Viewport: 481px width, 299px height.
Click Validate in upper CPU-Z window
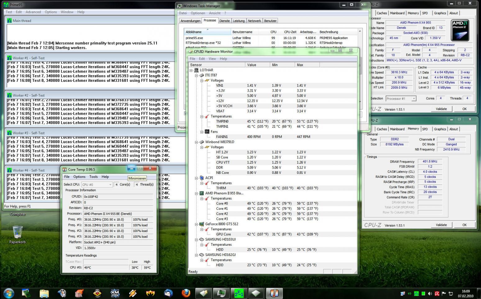[441, 109]
